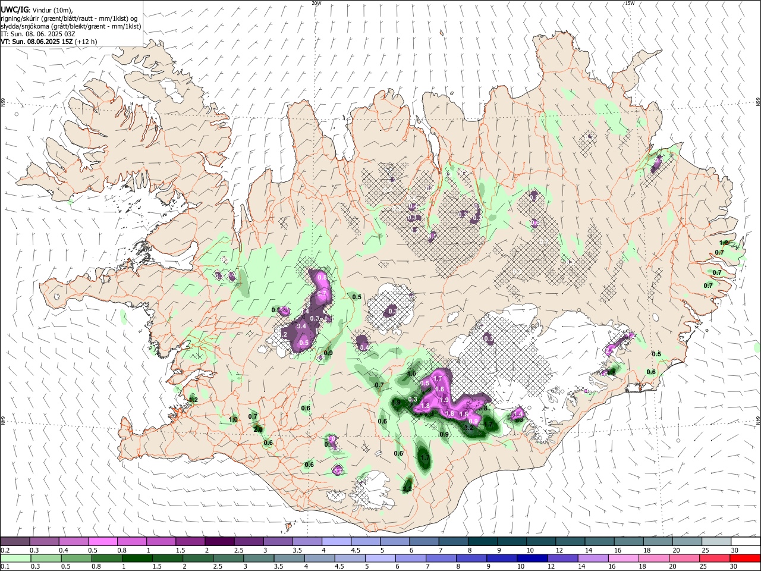The image size is (761, 571).
Task: Click the '1.4' value in the pink patch
Action: pos(518,413)
